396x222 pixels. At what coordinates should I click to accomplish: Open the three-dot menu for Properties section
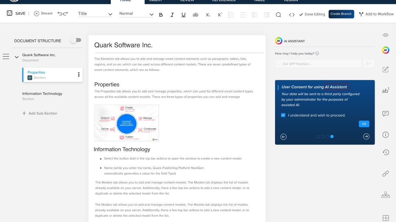coord(79,75)
